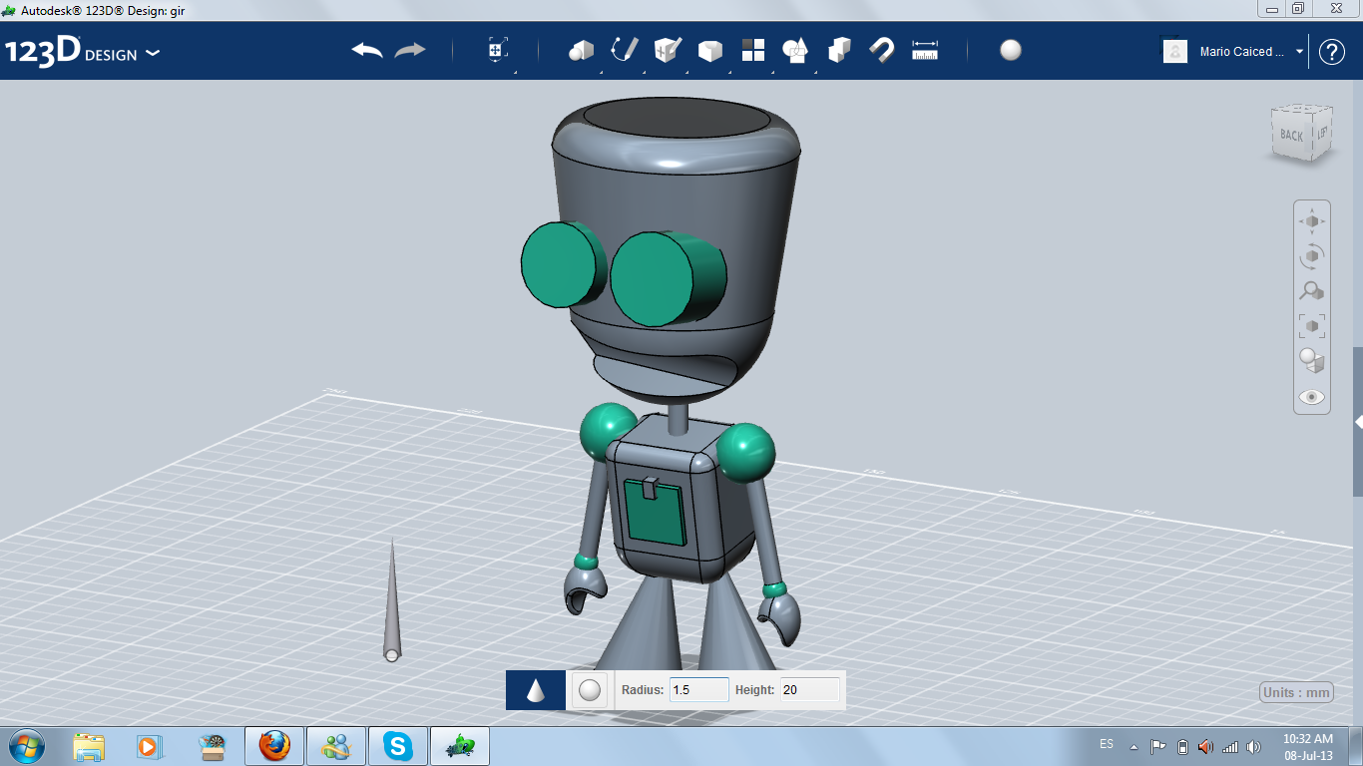Click the user avatar picture
The image size is (1363, 766).
(1175, 52)
